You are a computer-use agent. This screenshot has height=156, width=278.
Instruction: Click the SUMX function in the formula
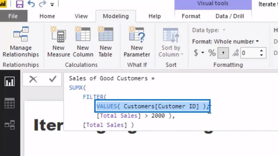click(76, 88)
